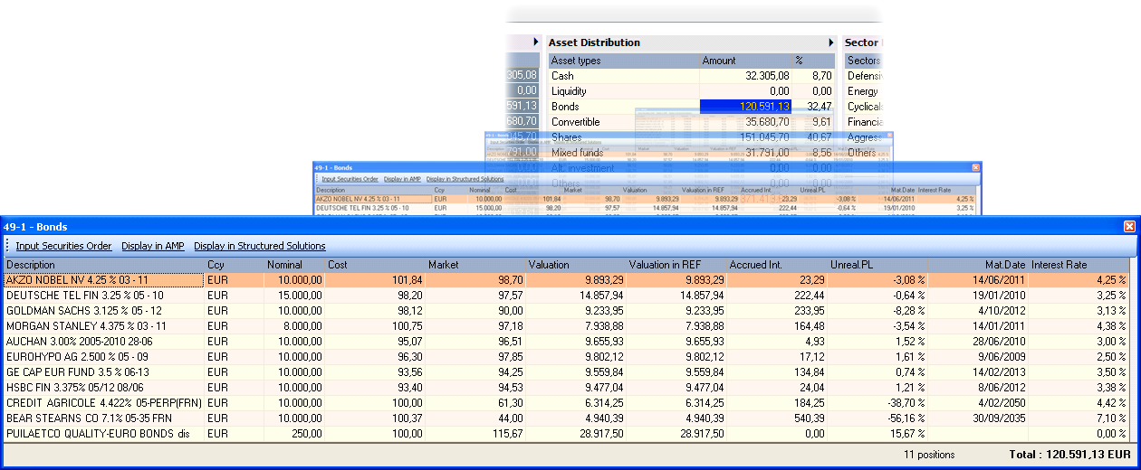Sort by Market column header
The image size is (1141, 470).
[x=475, y=265]
